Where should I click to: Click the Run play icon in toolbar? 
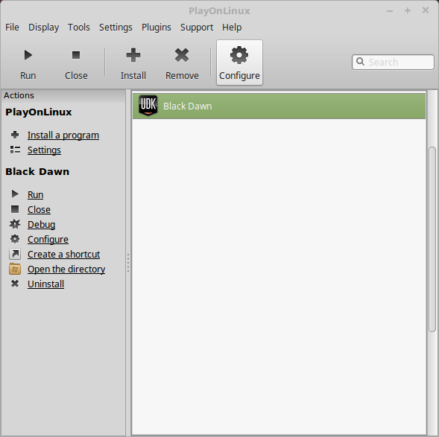[x=28, y=55]
